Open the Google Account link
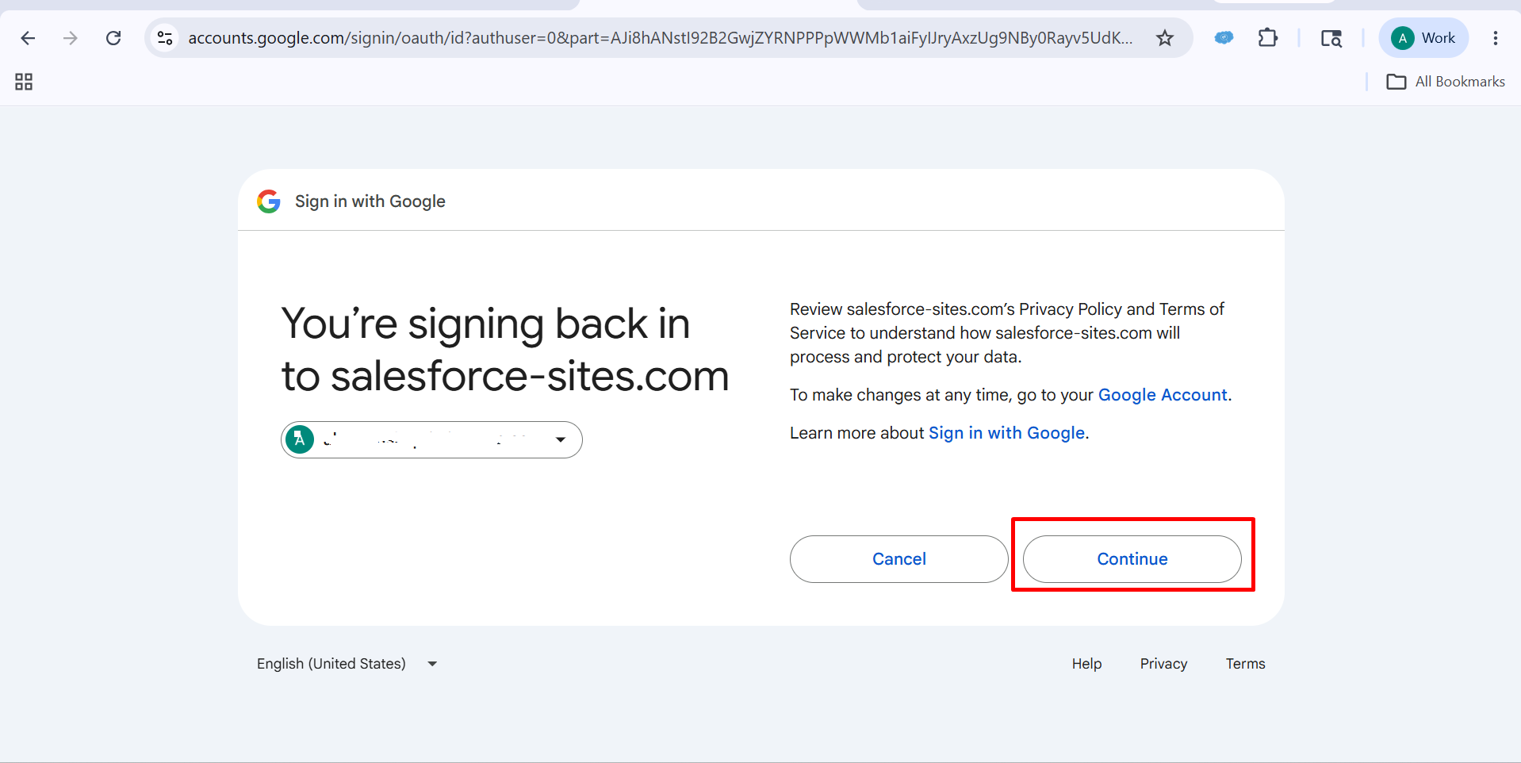Screen dimensions: 1521x763 (x=1163, y=395)
